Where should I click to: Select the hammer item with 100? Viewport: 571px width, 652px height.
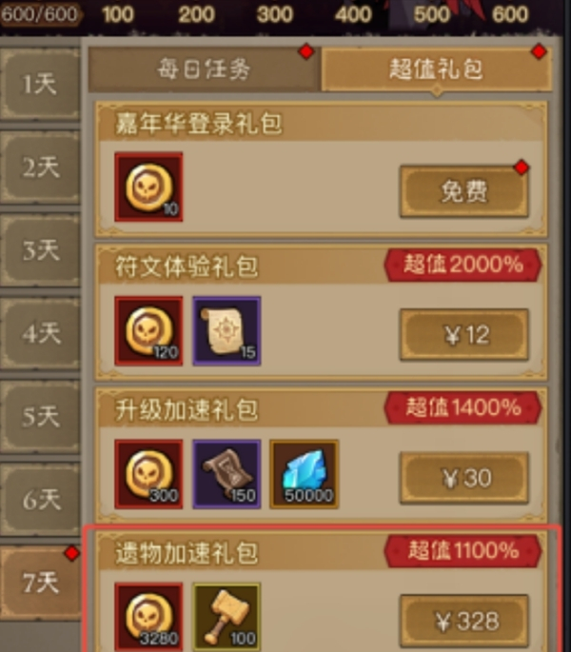[226, 617]
